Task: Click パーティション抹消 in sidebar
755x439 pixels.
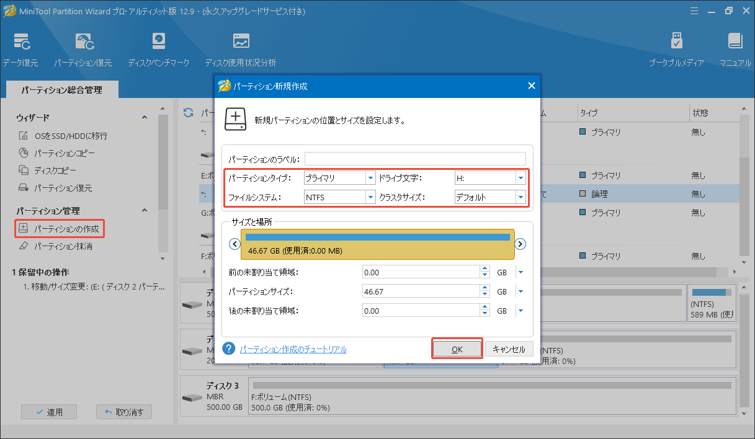Action: [55, 246]
